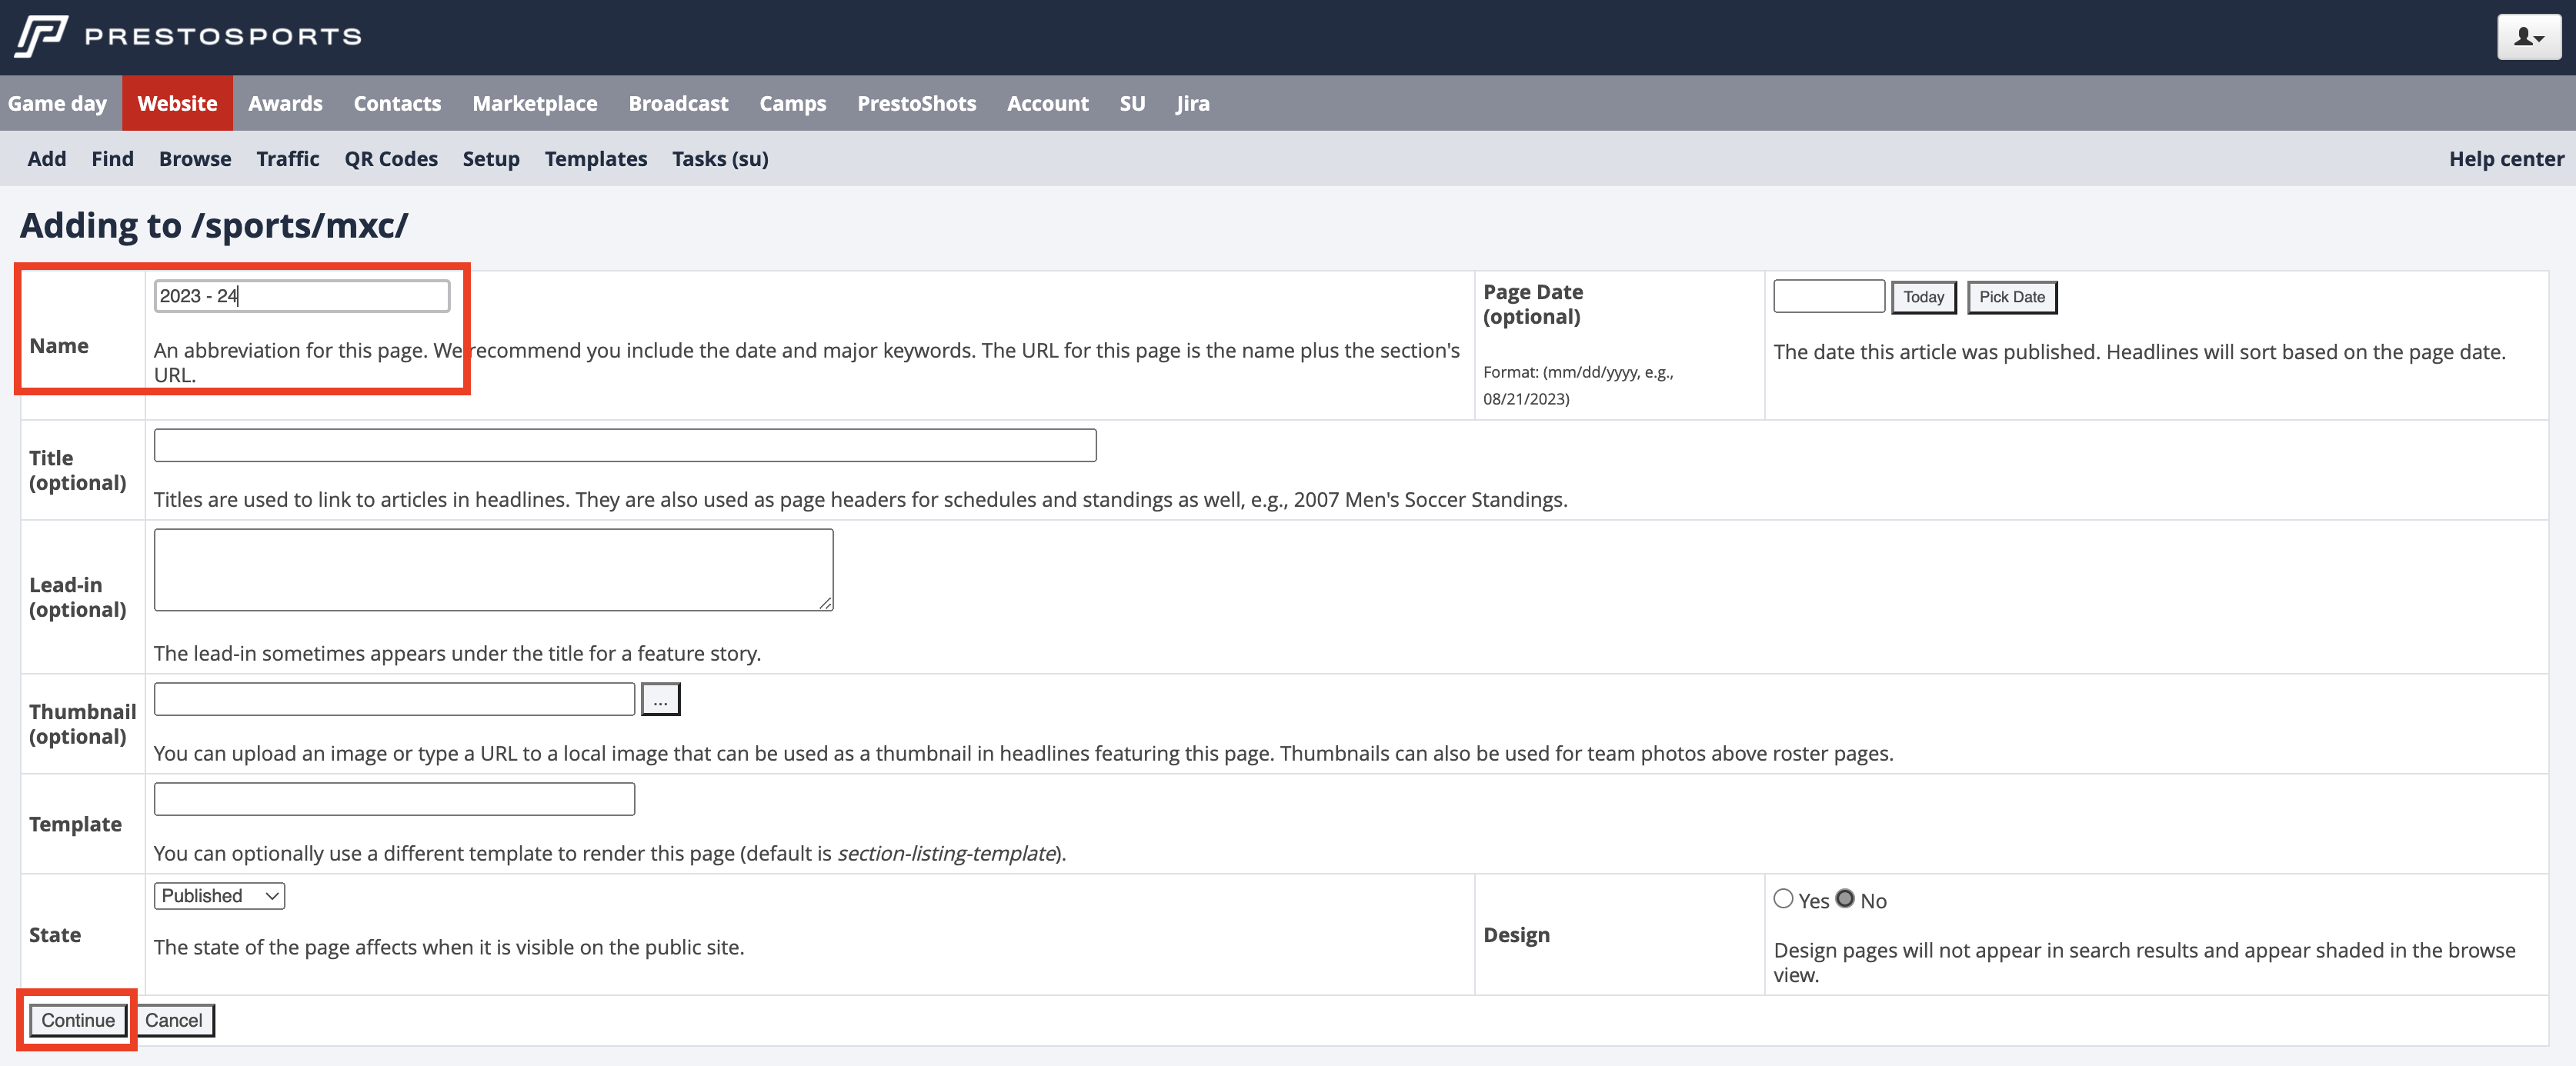Open the Templates submenu link
The width and height of the screenshot is (2576, 1066).
point(596,158)
